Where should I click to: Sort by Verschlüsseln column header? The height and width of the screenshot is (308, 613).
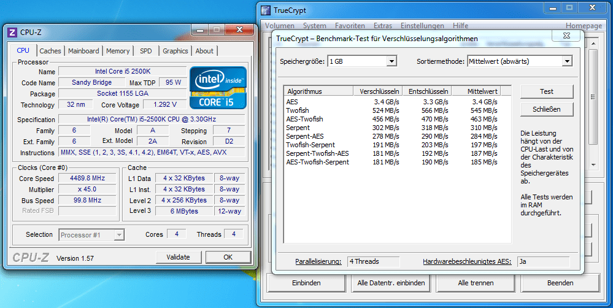pyautogui.click(x=378, y=91)
